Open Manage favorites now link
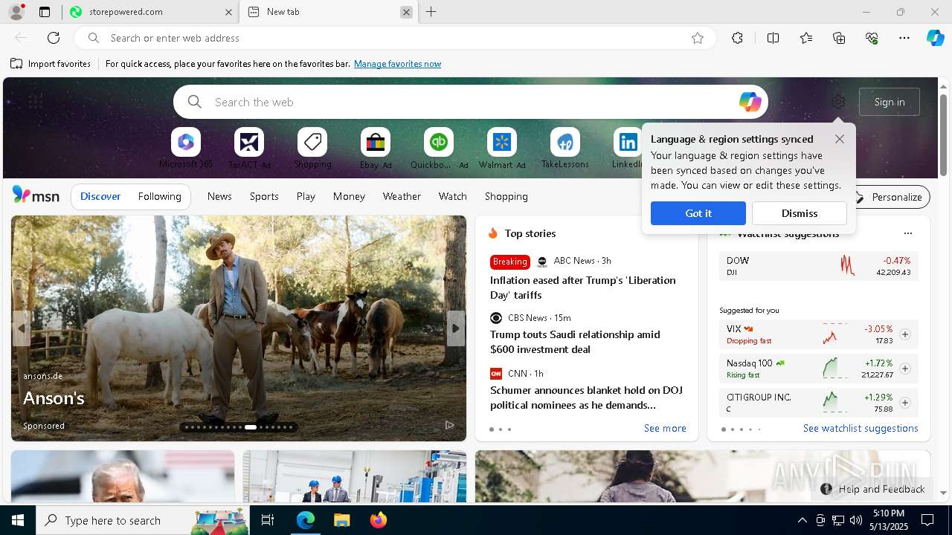The height and width of the screenshot is (535, 952). click(398, 64)
